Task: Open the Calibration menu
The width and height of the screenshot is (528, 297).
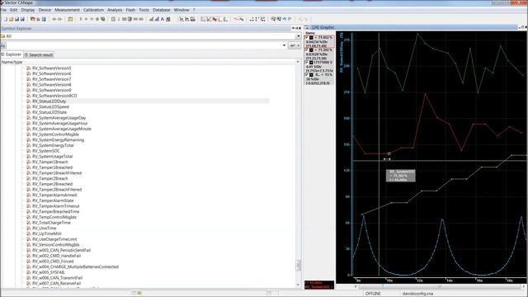Action: click(x=93, y=10)
